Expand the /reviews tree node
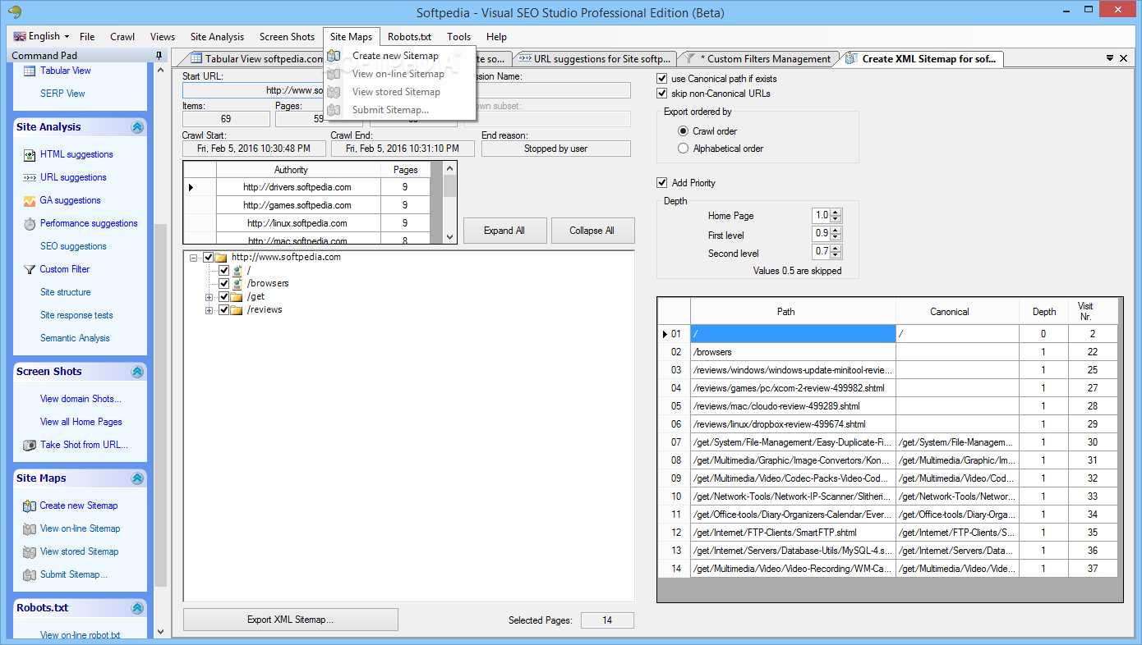This screenshot has height=645, width=1142. 209,309
